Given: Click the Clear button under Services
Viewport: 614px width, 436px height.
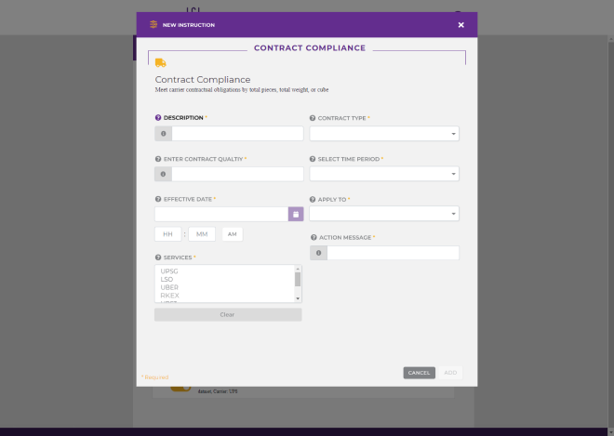Looking at the screenshot, I should click(x=228, y=315).
